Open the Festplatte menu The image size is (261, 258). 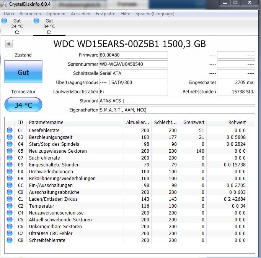(105, 14)
